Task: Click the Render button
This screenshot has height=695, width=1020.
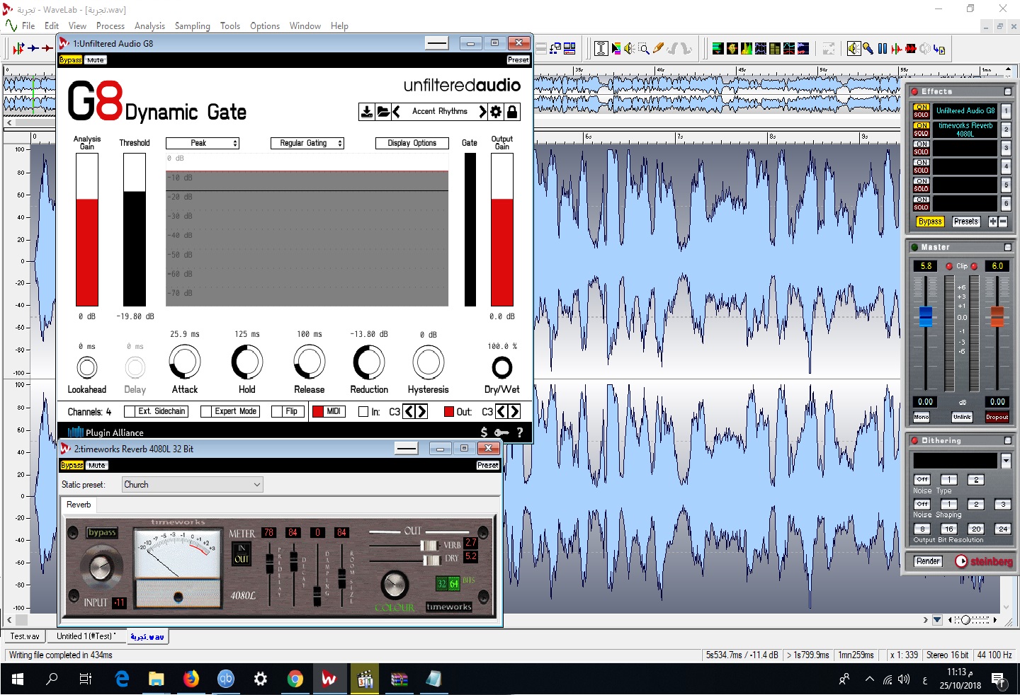Action: [x=928, y=561]
